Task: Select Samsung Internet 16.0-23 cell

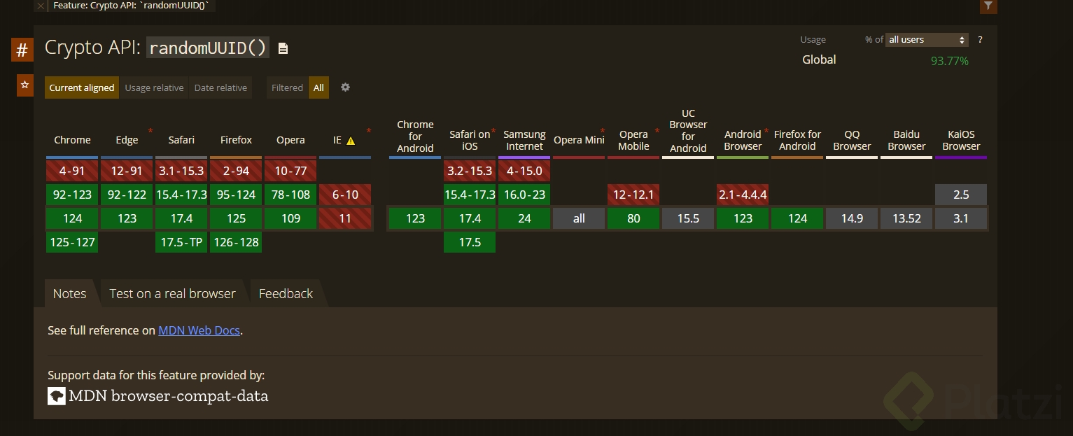Action: [524, 195]
